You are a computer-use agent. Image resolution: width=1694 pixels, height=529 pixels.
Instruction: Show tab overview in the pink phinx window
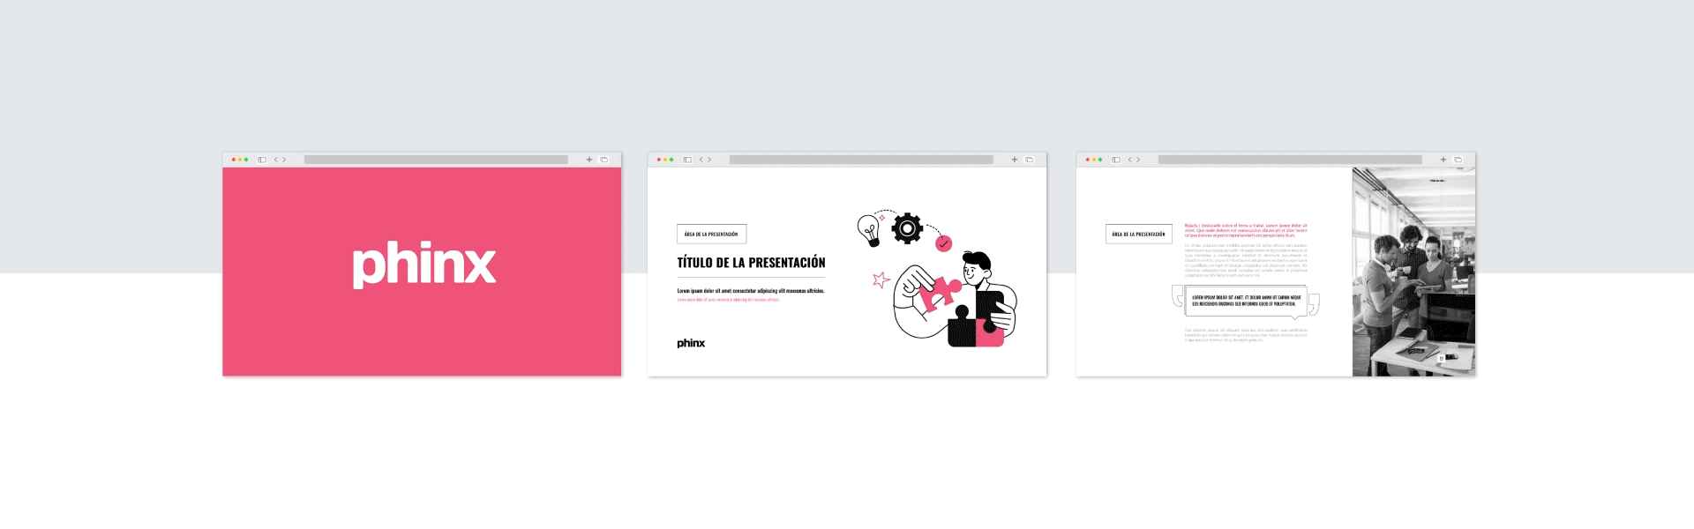[x=604, y=160]
